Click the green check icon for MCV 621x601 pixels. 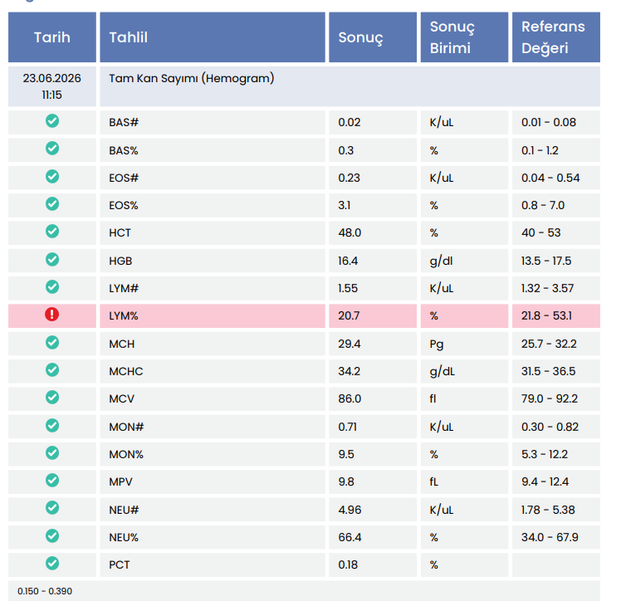pos(52,397)
